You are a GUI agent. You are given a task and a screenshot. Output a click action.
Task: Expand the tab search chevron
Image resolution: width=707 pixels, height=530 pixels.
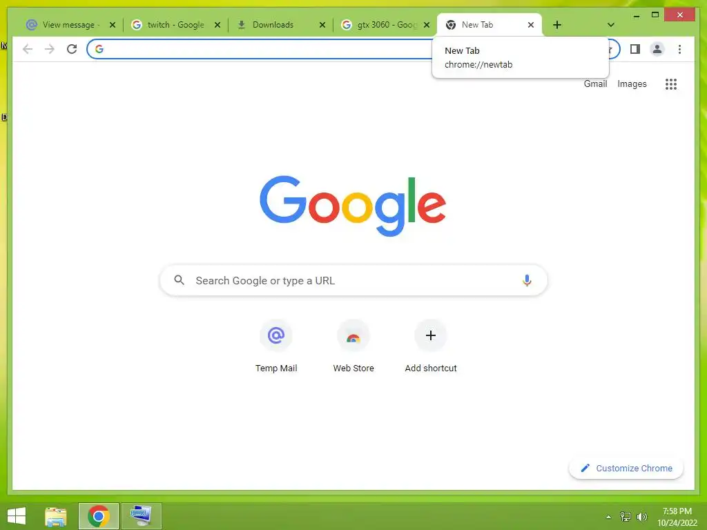(x=610, y=25)
